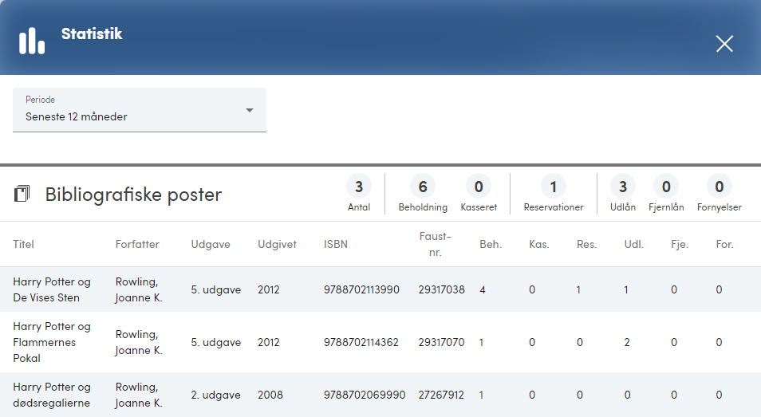761x417 pixels.
Task: Click ISBN 9788702069990
Action: point(365,395)
